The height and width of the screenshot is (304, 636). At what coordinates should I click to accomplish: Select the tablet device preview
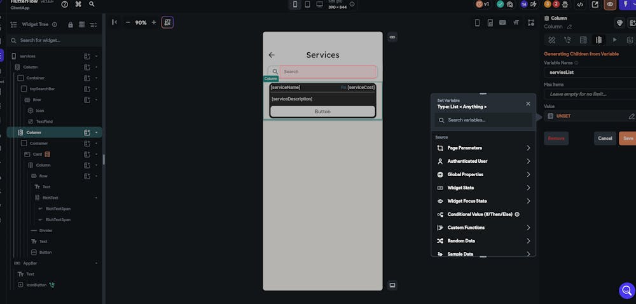(x=307, y=4)
